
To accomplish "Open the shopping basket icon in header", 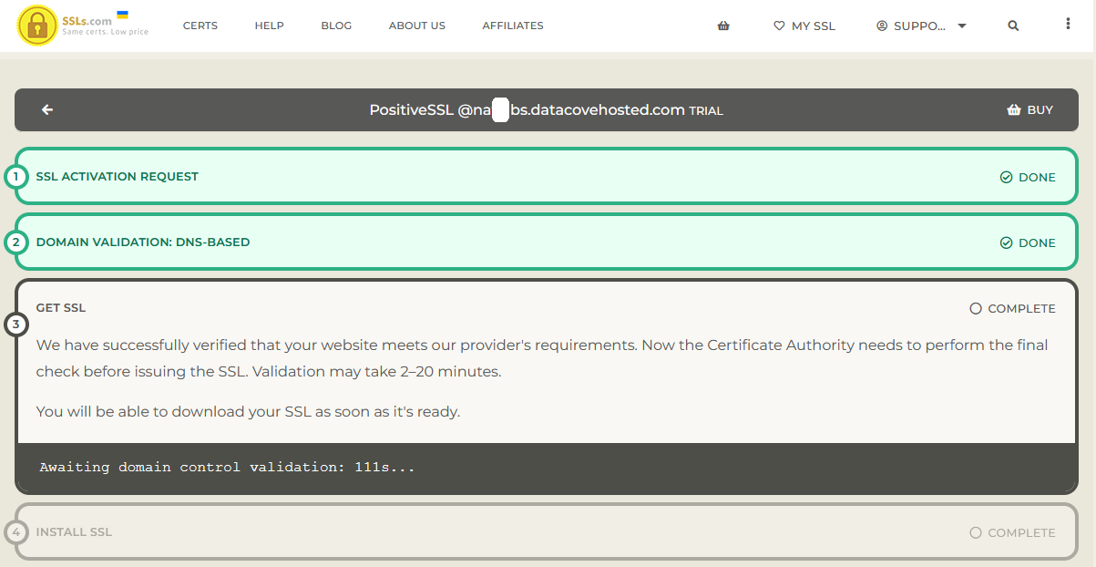I will click(x=723, y=26).
